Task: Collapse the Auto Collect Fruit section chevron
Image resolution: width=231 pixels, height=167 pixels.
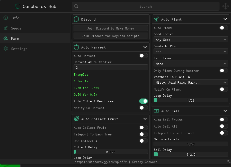Action: coord(145,119)
